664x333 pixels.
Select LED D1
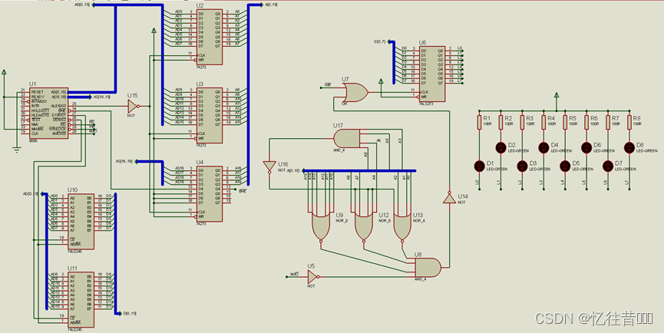coord(479,166)
